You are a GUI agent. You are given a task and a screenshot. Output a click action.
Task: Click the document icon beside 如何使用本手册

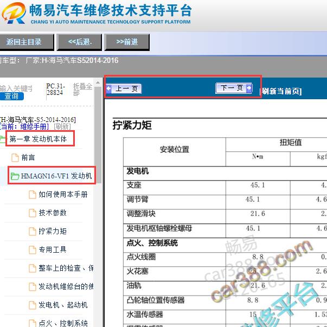(33, 195)
